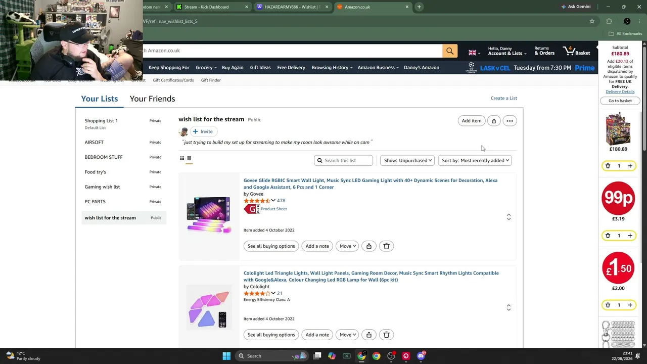Click the Invite button
The height and width of the screenshot is (364, 647).
coord(203,131)
